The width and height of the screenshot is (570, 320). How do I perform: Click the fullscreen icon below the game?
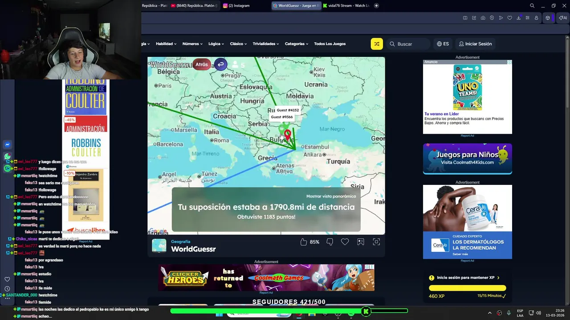click(x=376, y=242)
